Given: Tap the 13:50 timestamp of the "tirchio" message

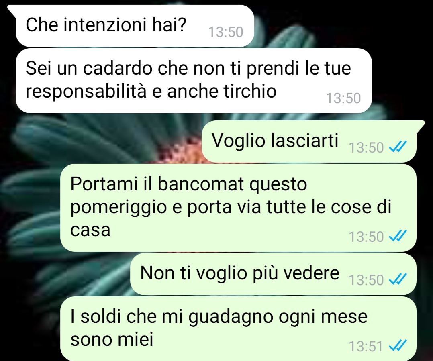Looking at the screenshot, I should [x=343, y=98].
